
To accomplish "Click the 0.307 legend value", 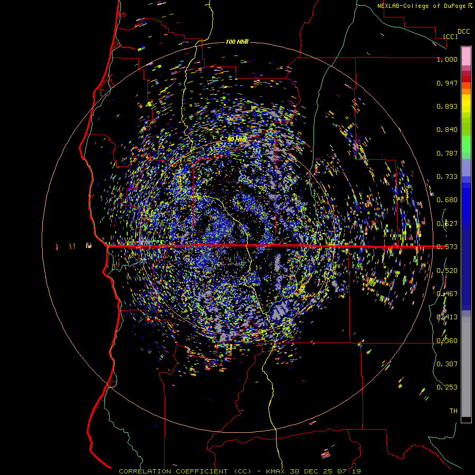I will click(447, 364).
